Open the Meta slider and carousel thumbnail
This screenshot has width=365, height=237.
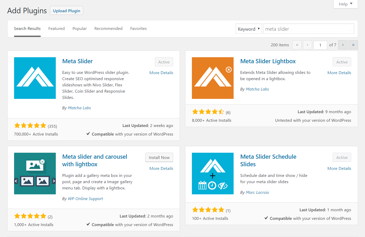pyautogui.click(x=35, y=174)
